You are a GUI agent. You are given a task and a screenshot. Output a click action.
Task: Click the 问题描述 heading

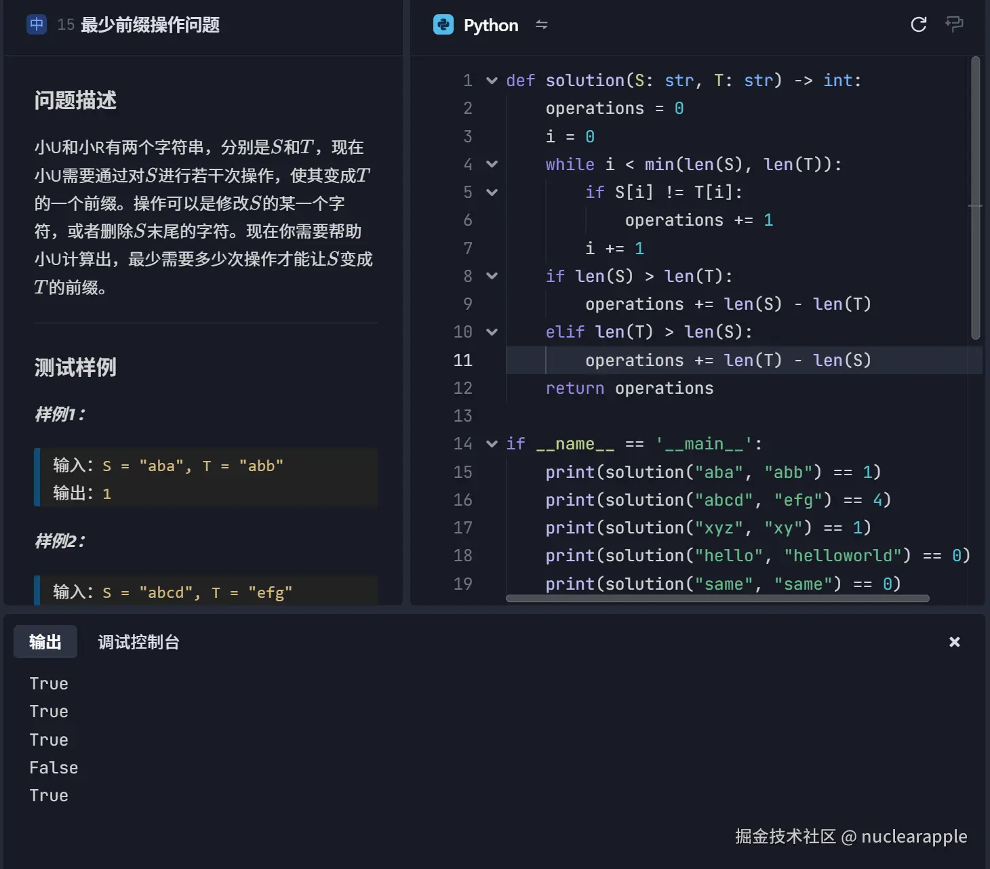[x=75, y=100]
